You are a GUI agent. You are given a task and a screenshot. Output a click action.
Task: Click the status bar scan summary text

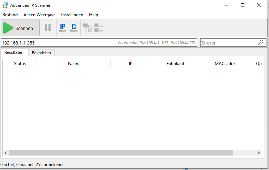pyautogui.click(x=31, y=165)
